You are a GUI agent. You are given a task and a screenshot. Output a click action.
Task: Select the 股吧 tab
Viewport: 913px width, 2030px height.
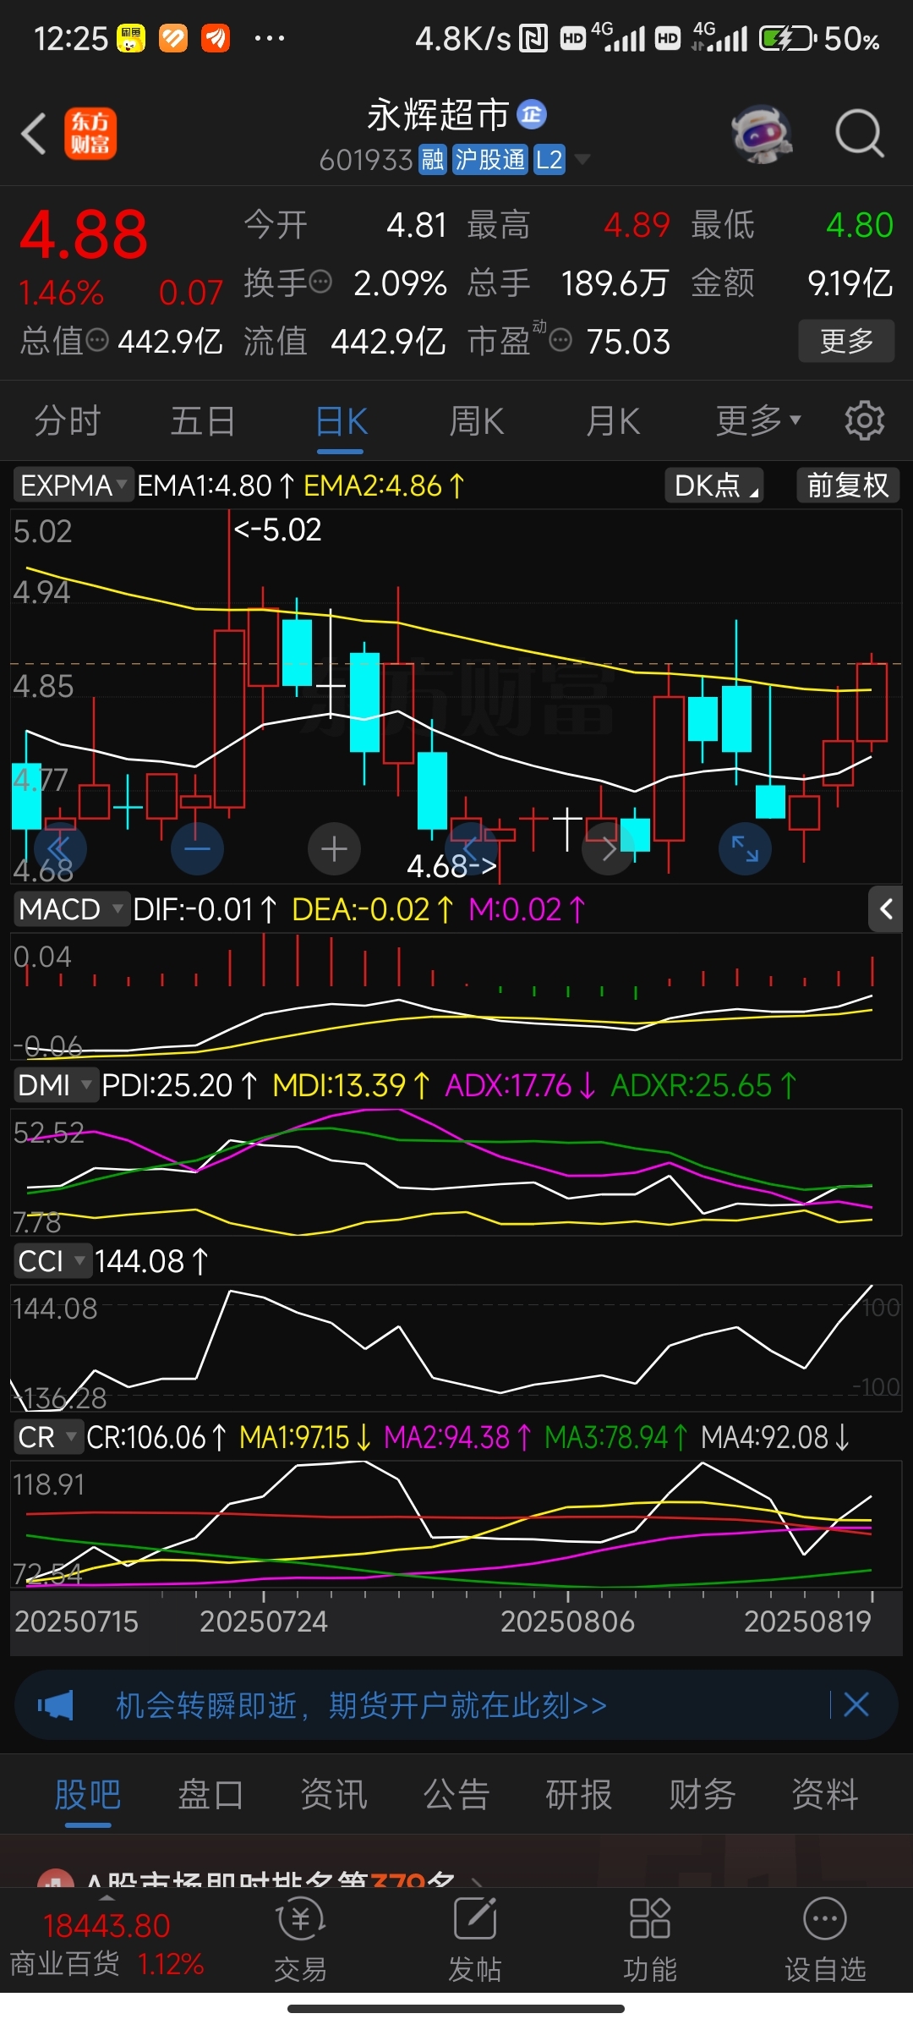88,1793
